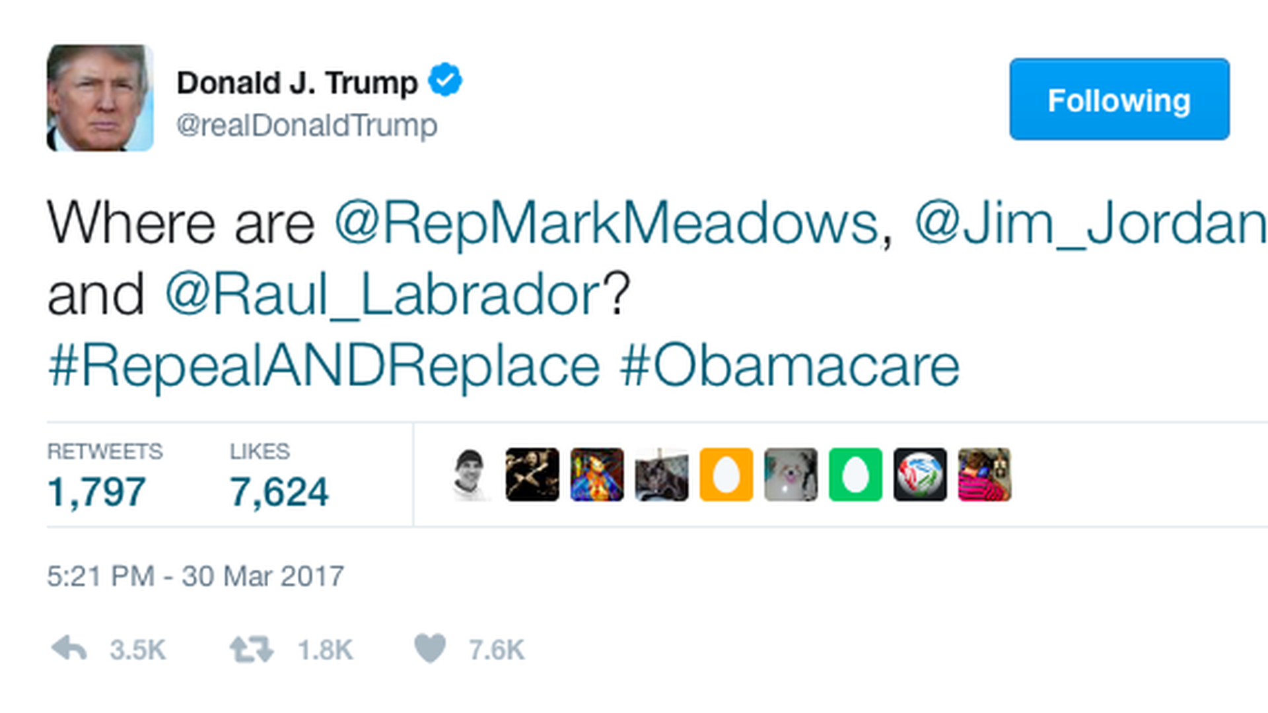Open the @Raul_Labrador mention
Screen dimensions: 1268x713
[x=383, y=294]
